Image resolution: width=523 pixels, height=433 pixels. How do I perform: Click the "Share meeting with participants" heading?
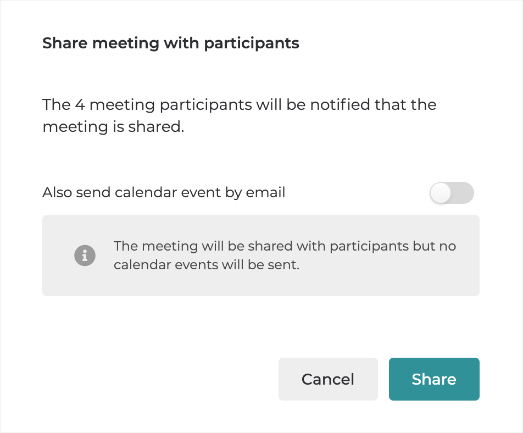[x=170, y=43]
